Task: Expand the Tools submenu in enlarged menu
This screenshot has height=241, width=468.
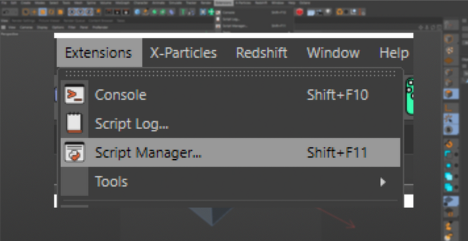Action: (230, 181)
